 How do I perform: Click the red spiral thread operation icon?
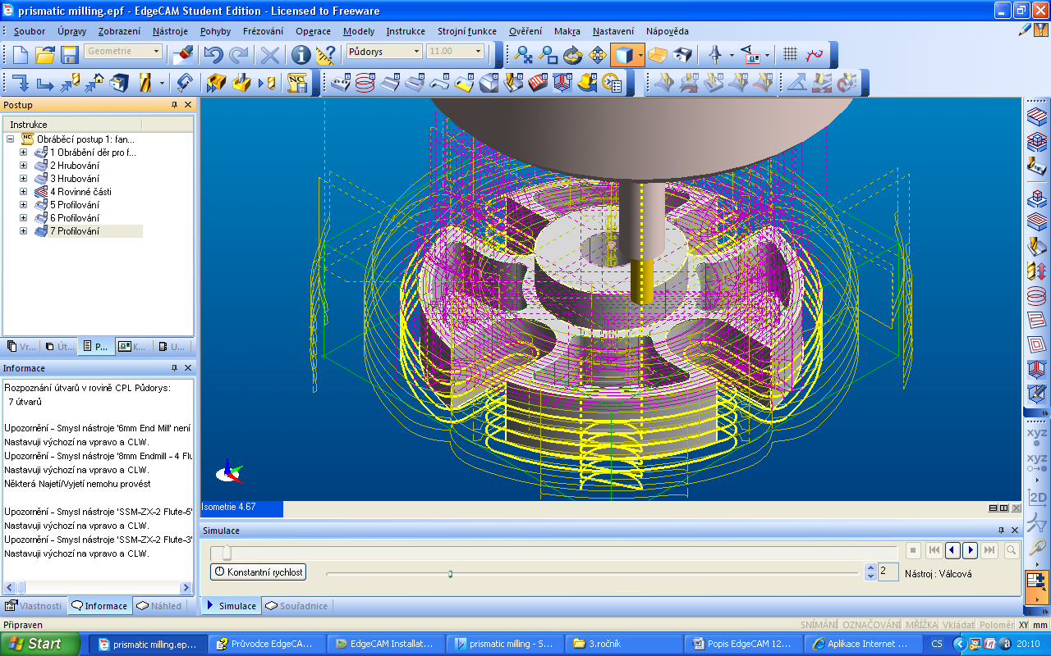[x=365, y=83]
